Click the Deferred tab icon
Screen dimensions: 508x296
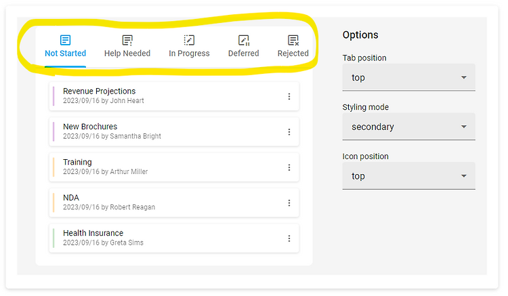click(x=244, y=40)
